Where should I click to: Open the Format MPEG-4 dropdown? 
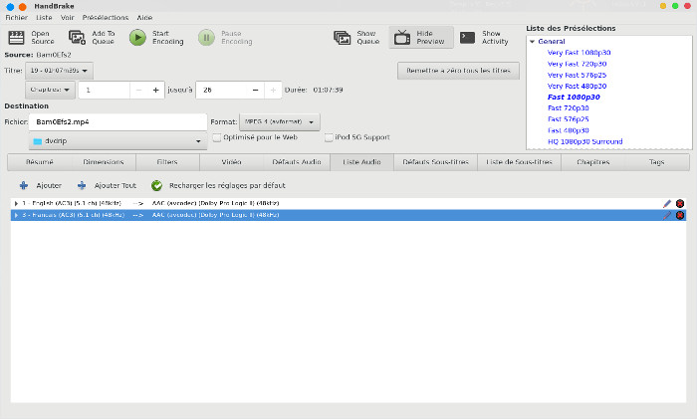click(279, 121)
